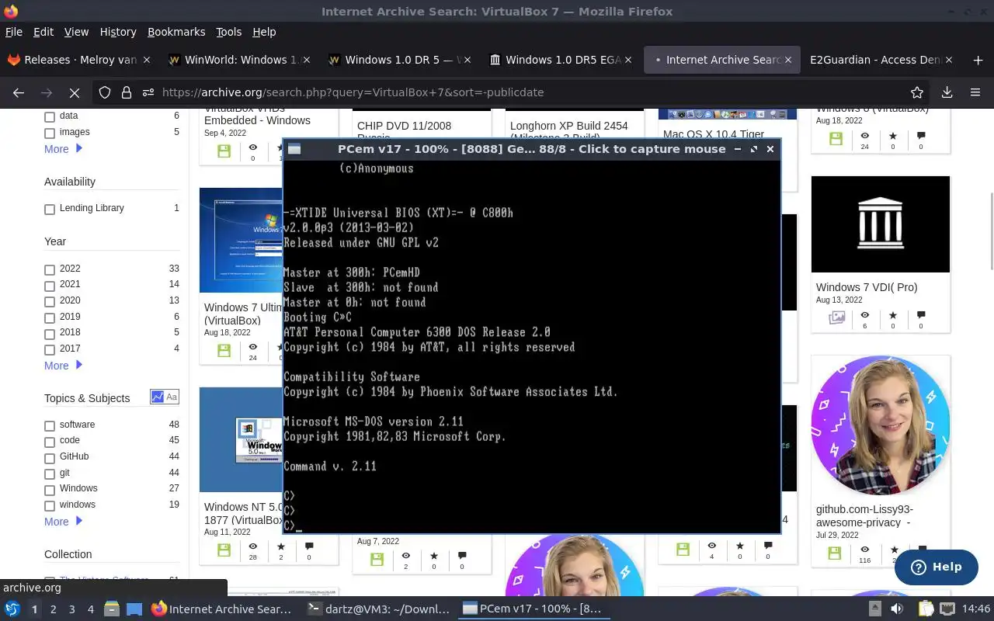Click Windows 7 VDI museum icon thumbnail
This screenshot has width=994, height=621.
tap(881, 224)
